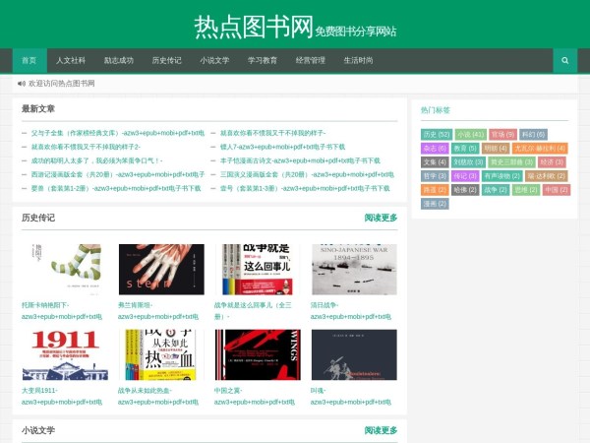The image size is (590, 443).
Task: Click the Sino-Japanese War book cover
Action: click(354, 269)
